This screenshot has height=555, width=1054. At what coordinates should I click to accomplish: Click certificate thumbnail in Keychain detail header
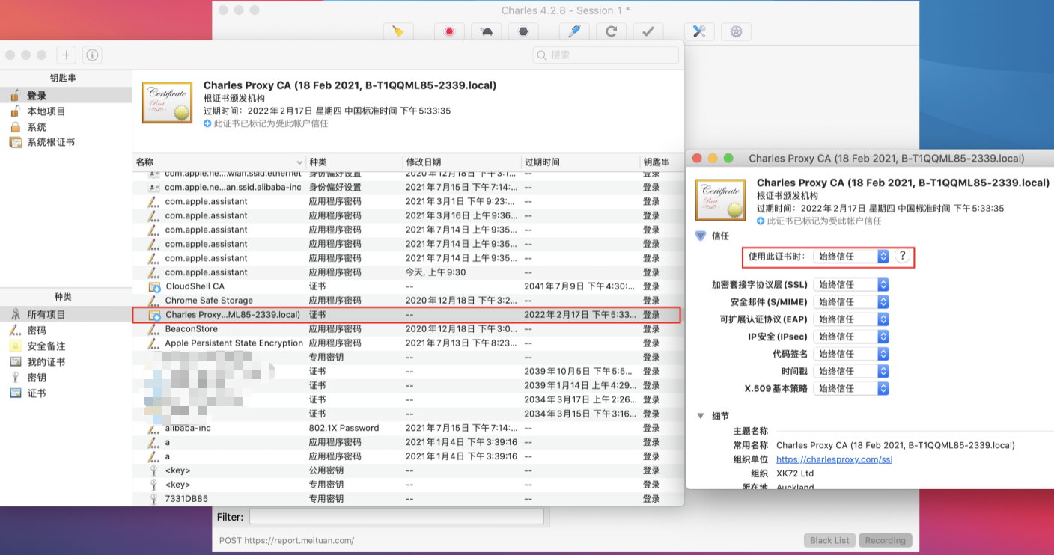[168, 102]
